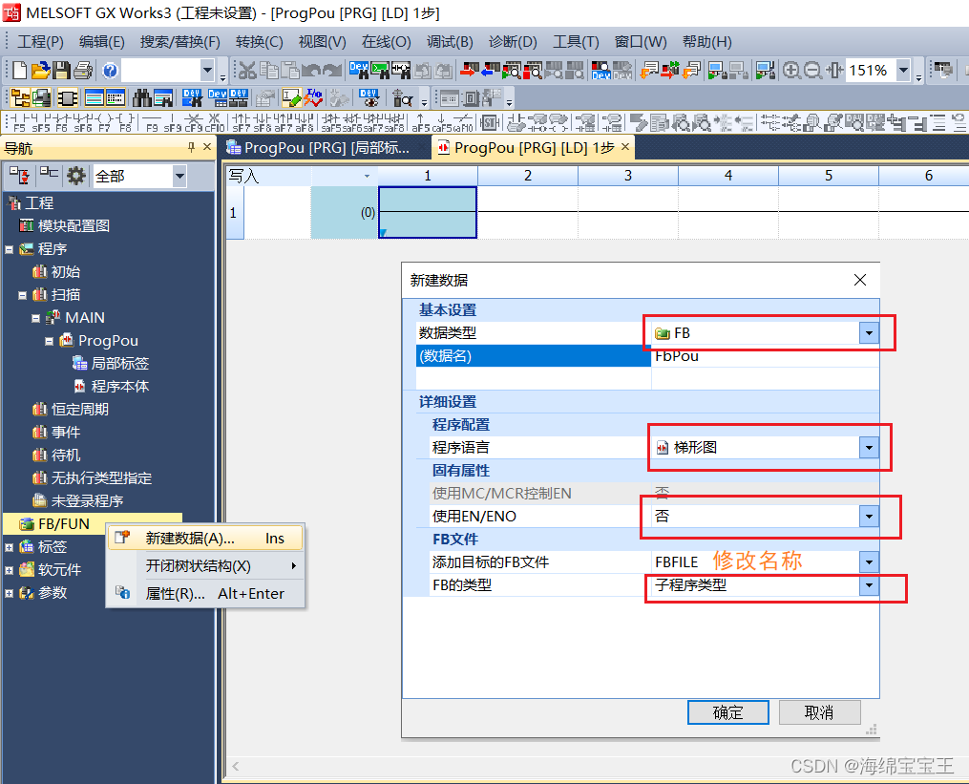Select 局部标签 in project tree

click(x=120, y=364)
